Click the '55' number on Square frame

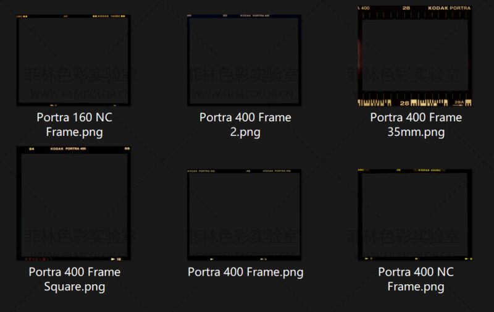pos(127,149)
